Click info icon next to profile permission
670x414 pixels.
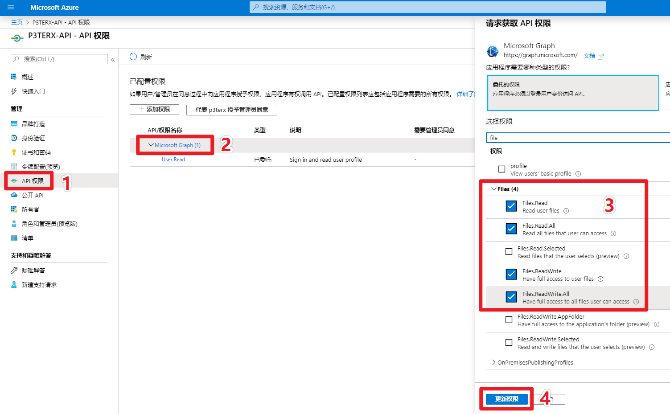click(578, 174)
